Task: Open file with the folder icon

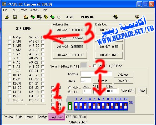Action: [x=7, y=17]
